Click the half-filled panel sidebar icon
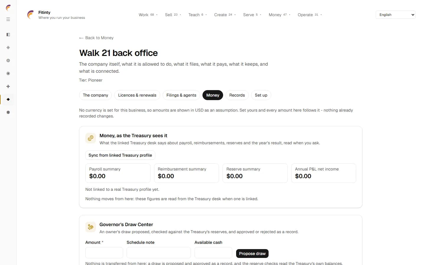The height and width of the screenshot is (265, 425). [x=8, y=35]
